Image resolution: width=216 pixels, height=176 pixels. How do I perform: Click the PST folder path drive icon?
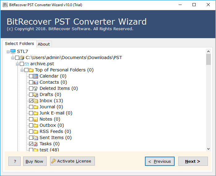click(x=22, y=58)
